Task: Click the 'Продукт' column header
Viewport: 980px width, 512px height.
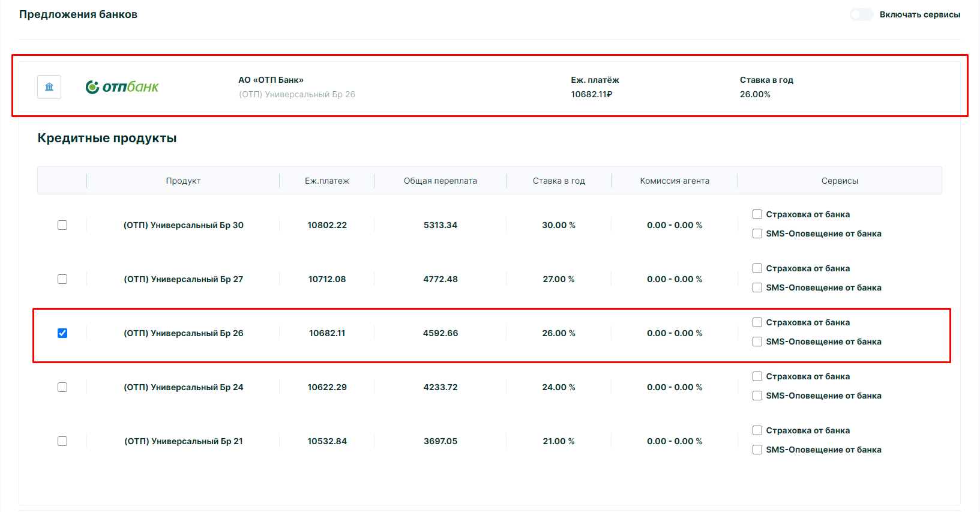Action: 183,181
